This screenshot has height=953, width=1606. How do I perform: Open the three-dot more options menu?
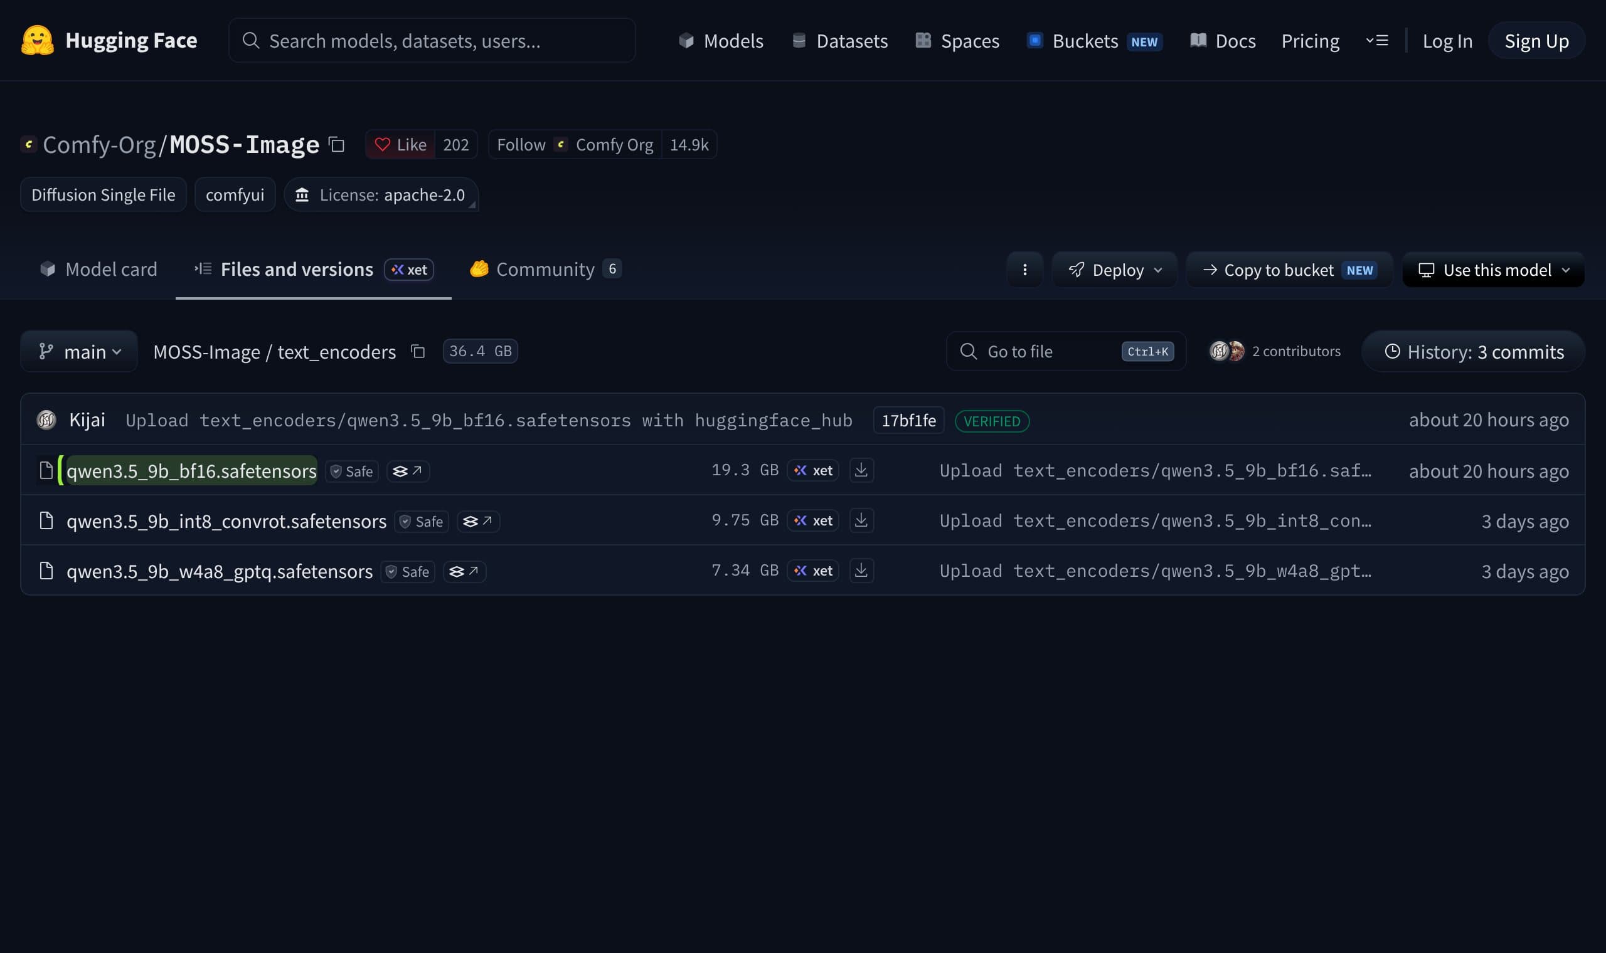[x=1024, y=270]
